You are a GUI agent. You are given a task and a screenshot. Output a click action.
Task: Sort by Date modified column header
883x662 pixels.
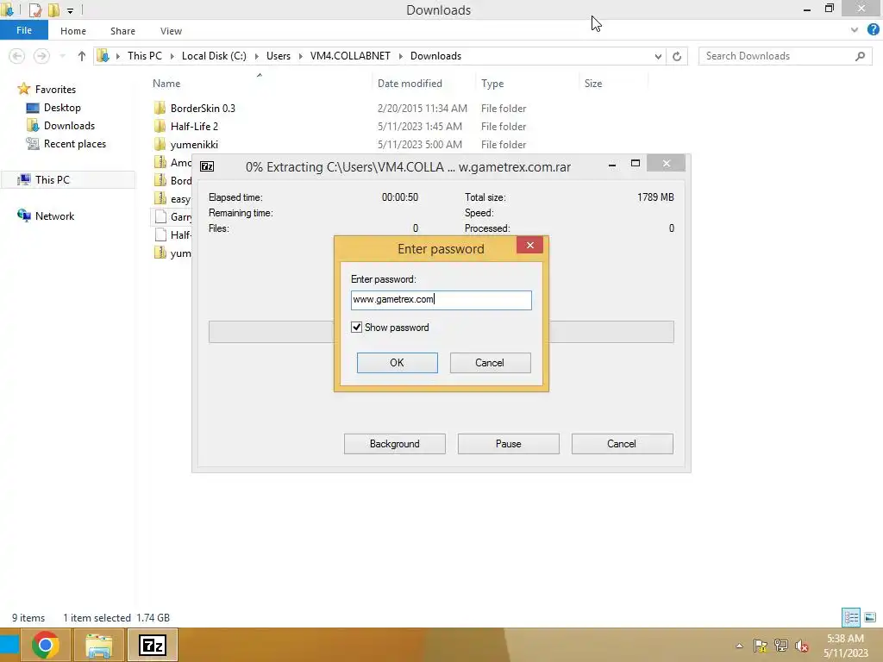click(410, 84)
